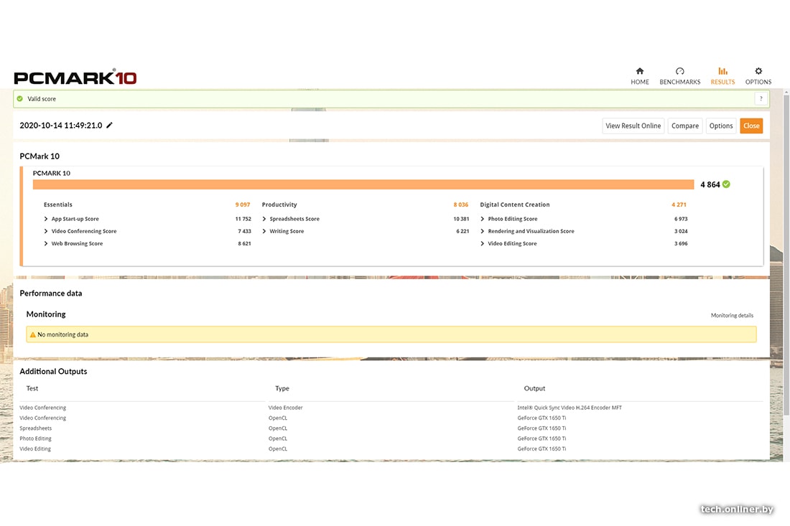Open the Benchmarks gauge icon
The width and height of the screenshot is (790, 526).
pyautogui.click(x=679, y=71)
